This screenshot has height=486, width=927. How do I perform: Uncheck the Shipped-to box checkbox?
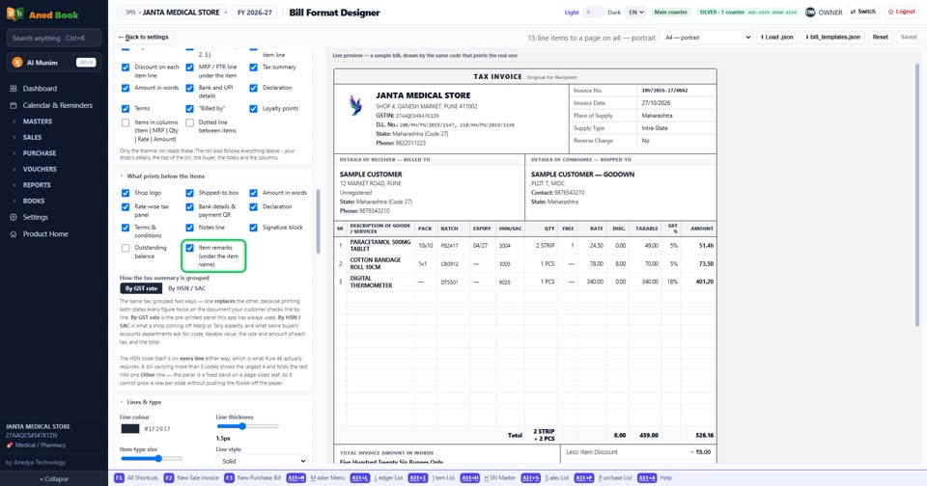point(189,193)
